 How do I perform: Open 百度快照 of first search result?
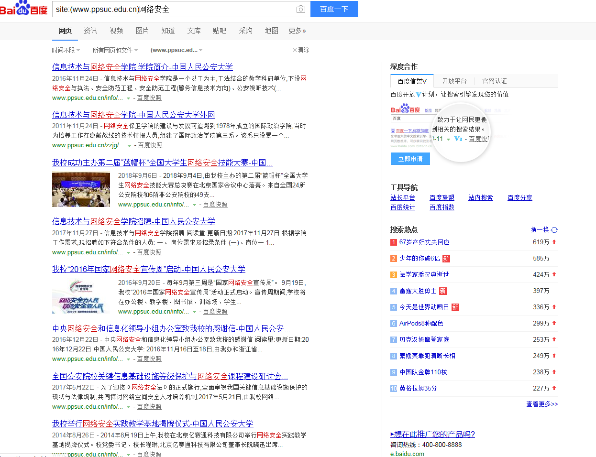click(149, 98)
